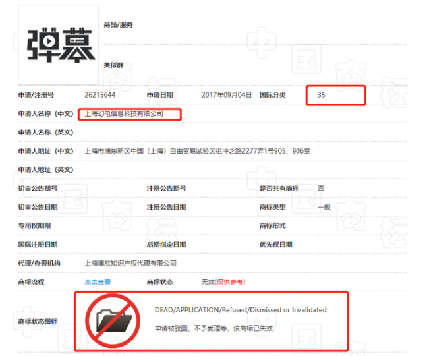Click the 是否共有商标 label
This screenshot has width=425, height=356.
click(x=279, y=189)
